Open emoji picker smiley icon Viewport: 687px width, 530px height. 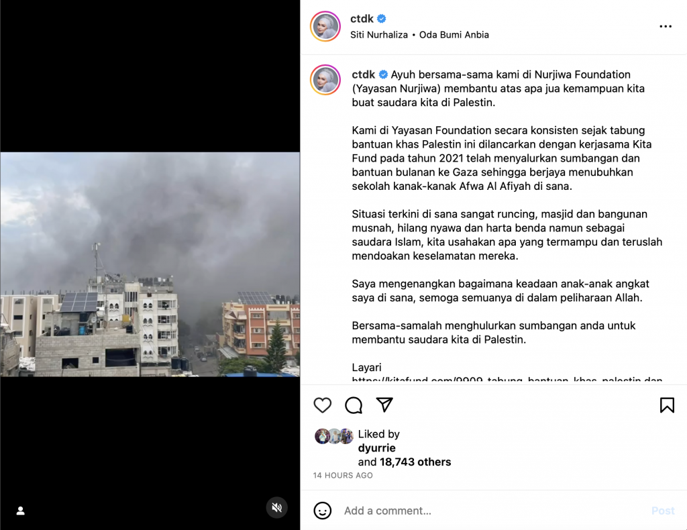click(x=323, y=511)
